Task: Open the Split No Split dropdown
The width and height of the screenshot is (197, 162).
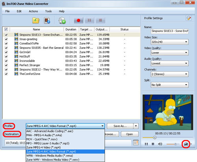Action: 170,85
